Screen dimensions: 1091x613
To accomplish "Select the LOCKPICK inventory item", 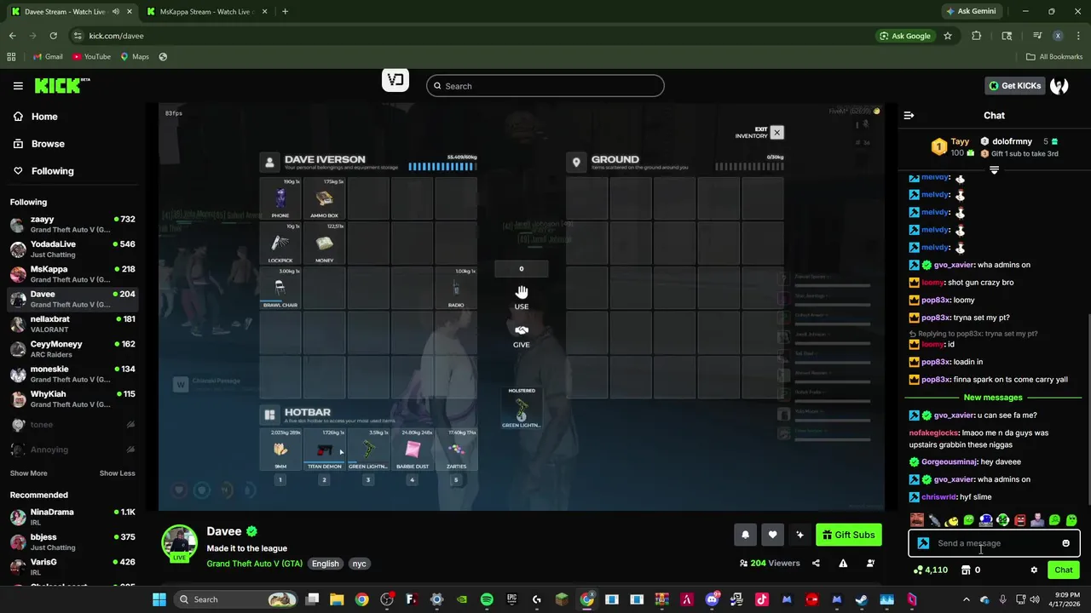I will tap(280, 243).
